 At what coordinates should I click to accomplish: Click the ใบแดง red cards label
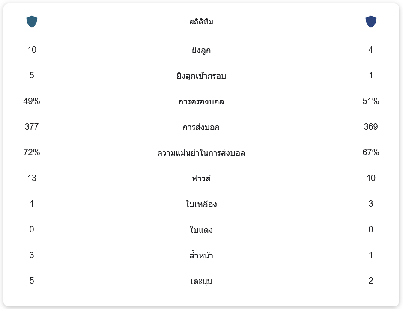(x=201, y=230)
